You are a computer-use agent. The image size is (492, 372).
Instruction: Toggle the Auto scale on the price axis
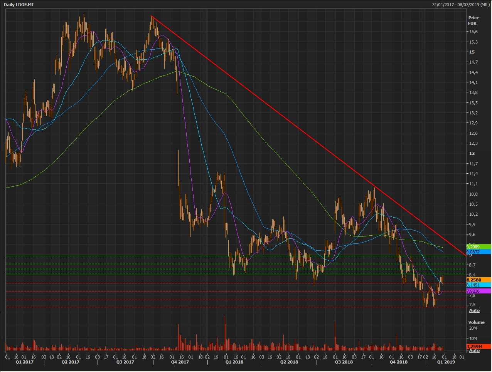[x=474, y=310]
